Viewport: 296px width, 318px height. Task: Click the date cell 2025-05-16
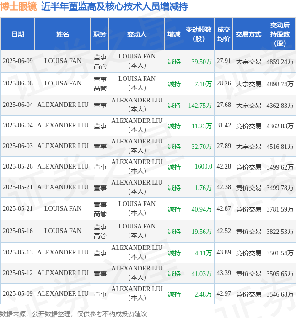[18, 231]
